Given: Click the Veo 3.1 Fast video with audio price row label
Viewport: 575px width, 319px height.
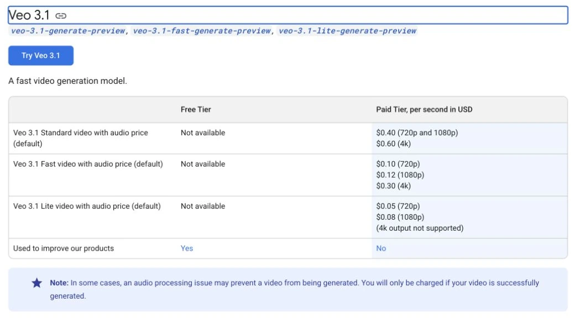Looking at the screenshot, I should pyautogui.click(x=88, y=164).
